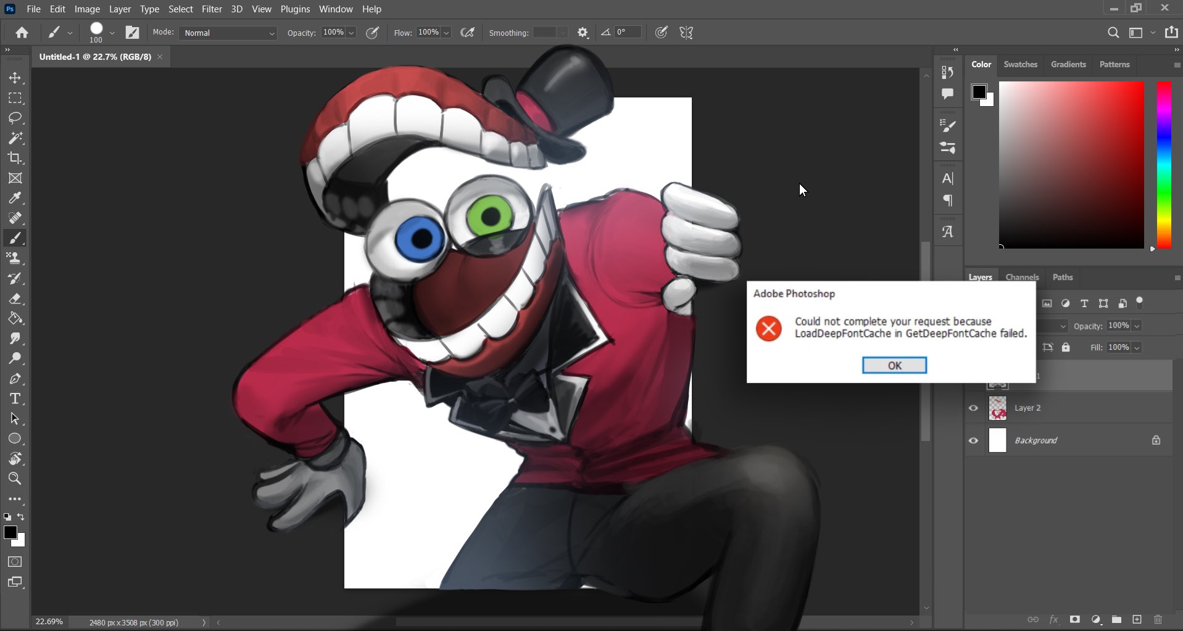The height and width of the screenshot is (631, 1183).
Task: Hide the Background layer eye
Action: 973,440
